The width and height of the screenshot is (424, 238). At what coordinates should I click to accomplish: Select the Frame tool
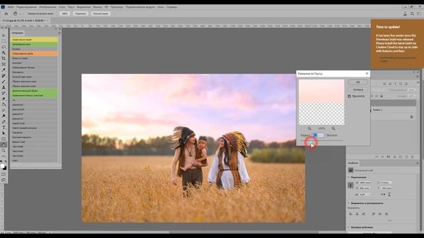click(x=3, y=64)
